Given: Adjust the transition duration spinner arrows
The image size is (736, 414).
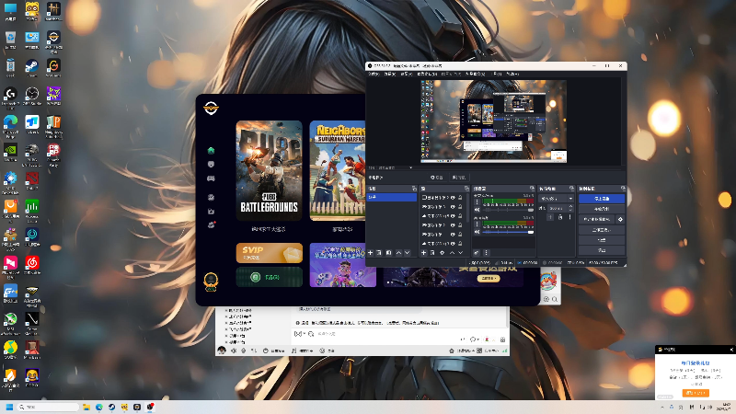Looking at the screenshot, I should [x=570, y=208].
